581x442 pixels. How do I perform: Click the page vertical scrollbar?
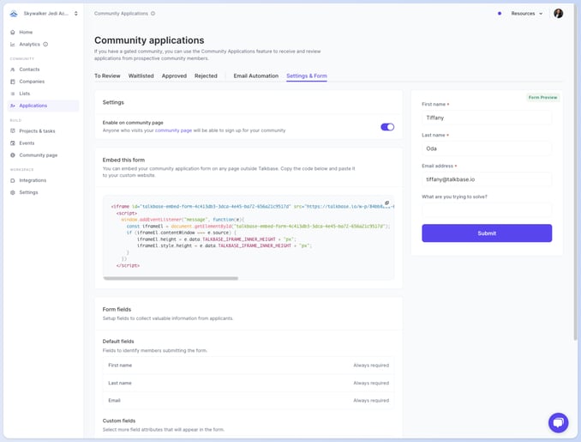point(576,173)
